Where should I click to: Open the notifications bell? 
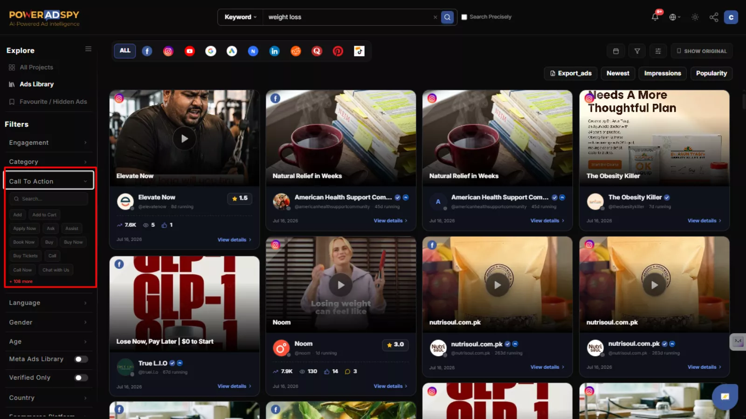pyautogui.click(x=655, y=17)
